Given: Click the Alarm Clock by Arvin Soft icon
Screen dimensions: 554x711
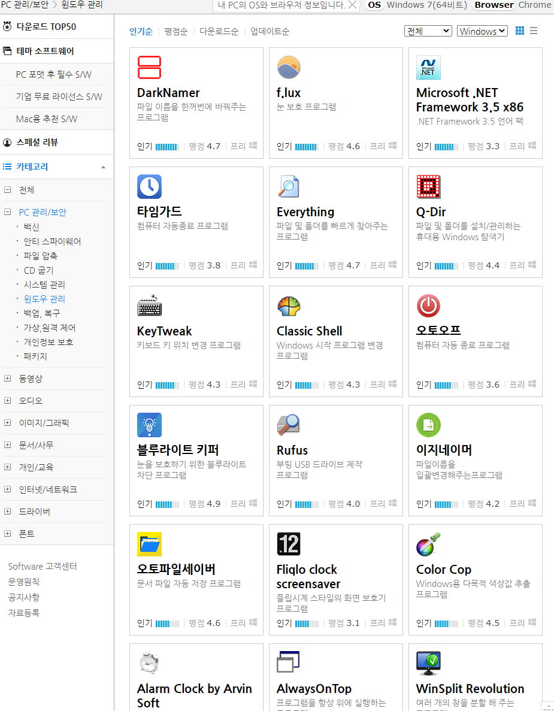Looking at the screenshot, I should coord(149,664).
